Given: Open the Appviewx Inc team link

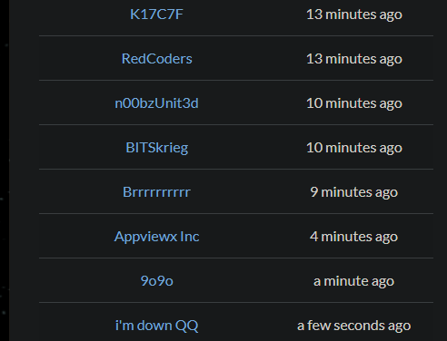Looking at the screenshot, I should click(x=156, y=237).
